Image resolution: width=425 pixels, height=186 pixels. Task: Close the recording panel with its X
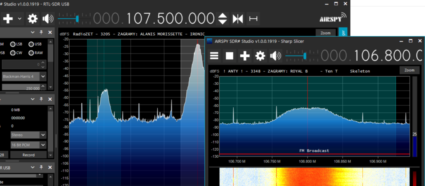click(x=50, y=100)
